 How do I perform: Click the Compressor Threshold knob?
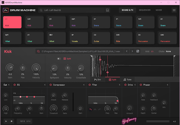(54, 108)
